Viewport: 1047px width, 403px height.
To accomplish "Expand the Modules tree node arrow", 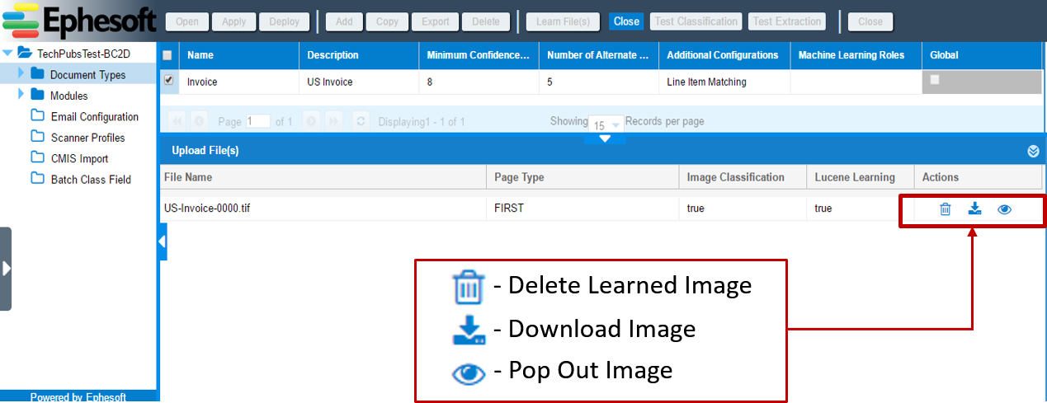I will (x=21, y=96).
